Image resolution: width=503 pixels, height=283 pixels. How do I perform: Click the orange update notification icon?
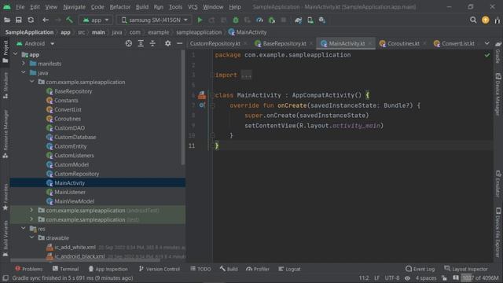486,20
